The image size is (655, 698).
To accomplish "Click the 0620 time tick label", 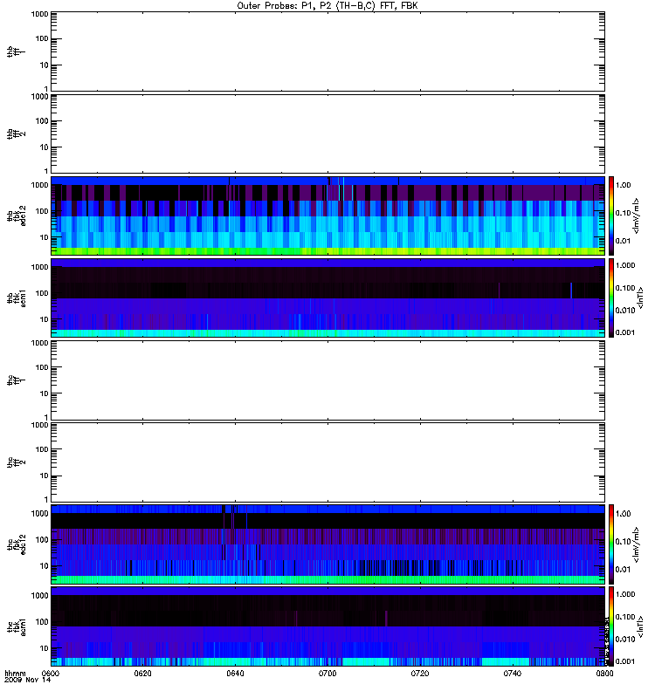I will (142, 674).
